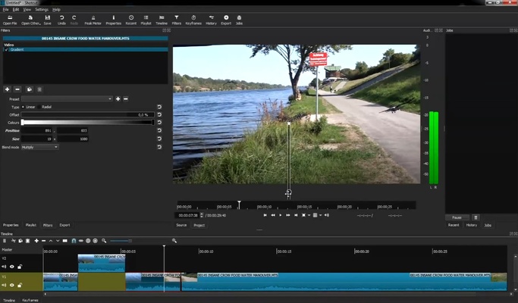Screen dimensions: 518x303
Task: Open the File menu
Action: point(5,10)
